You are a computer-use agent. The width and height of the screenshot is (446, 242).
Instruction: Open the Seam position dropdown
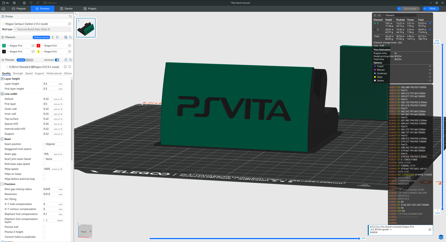tap(53, 144)
